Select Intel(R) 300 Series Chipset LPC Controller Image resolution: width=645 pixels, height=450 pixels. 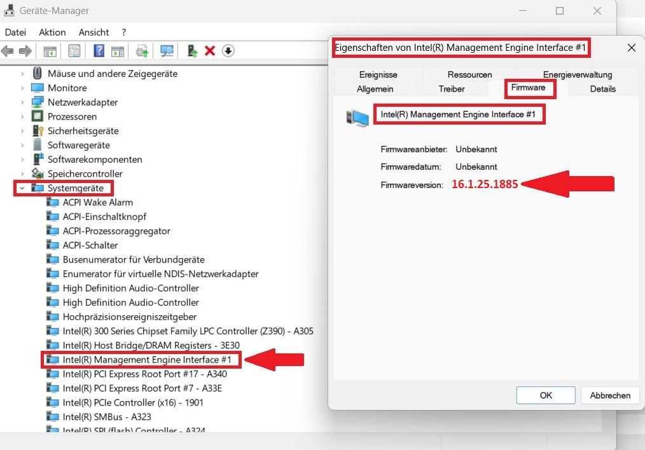pos(188,331)
